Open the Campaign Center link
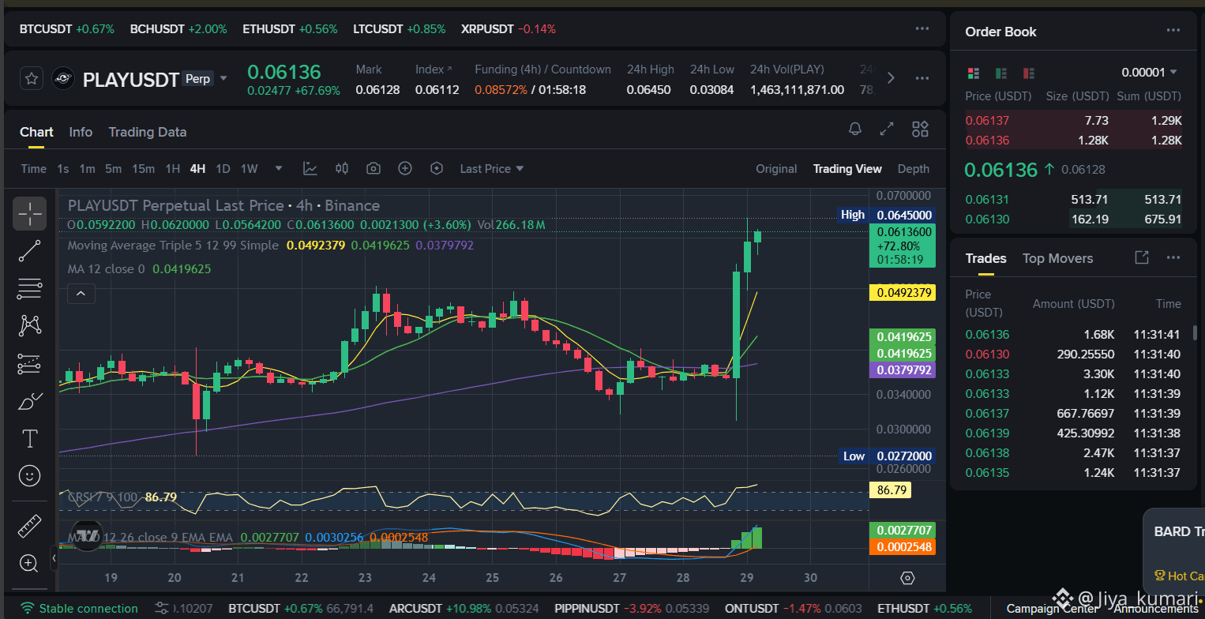The height and width of the screenshot is (619, 1205). point(1052,608)
